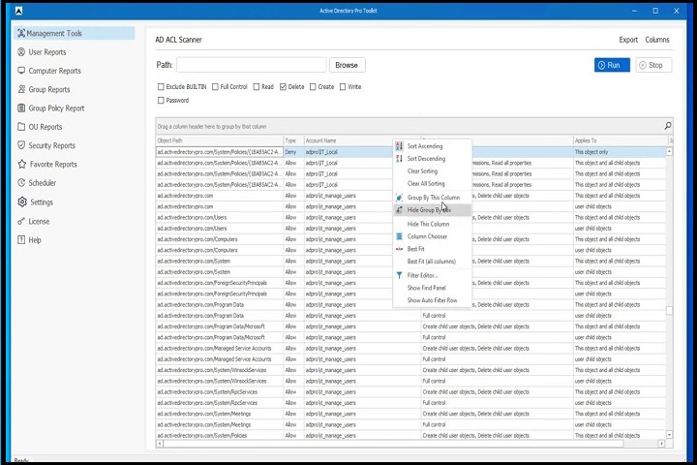Image resolution: width=697 pixels, height=465 pixels.
Task: Open Filter Editor from context menu
Action: [422, 275]
